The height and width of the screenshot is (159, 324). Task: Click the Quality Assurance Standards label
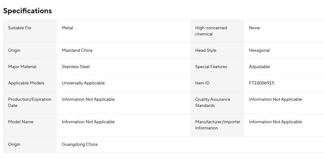click(212, 102)
